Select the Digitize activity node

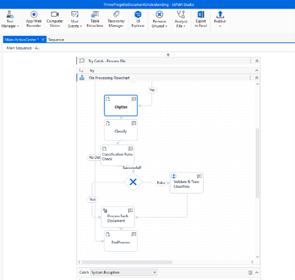121,106
